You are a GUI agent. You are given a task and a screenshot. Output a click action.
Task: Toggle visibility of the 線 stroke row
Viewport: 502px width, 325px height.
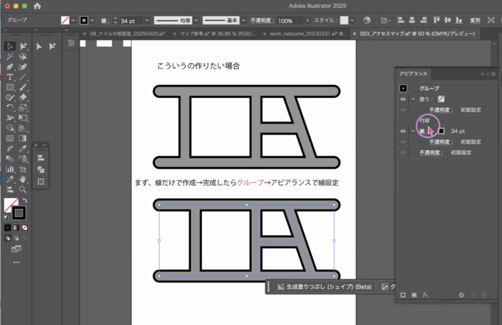coord(403,131)
